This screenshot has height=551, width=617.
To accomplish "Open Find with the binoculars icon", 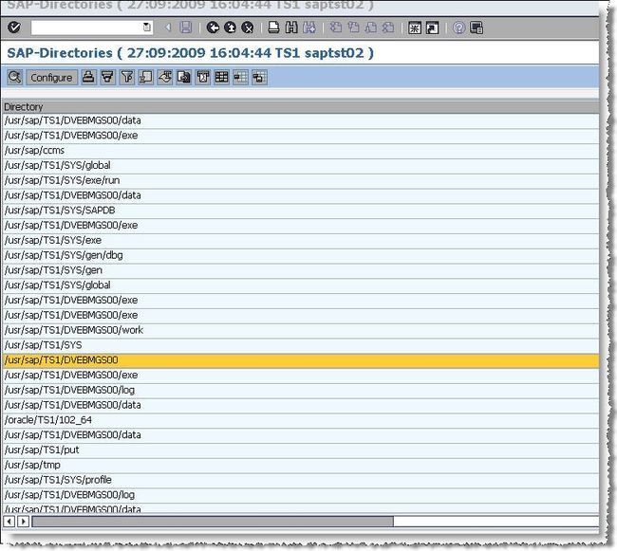I will (x=291, y=28).
